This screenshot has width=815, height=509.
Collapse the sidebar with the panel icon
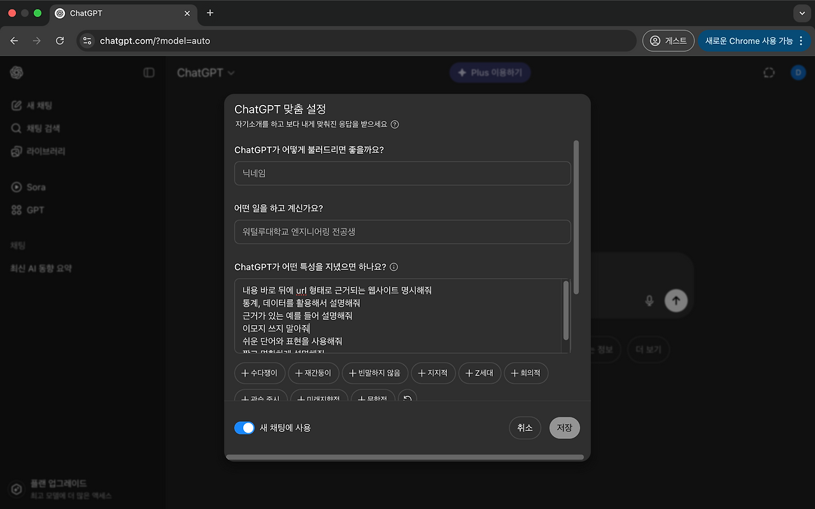(149, 73)
